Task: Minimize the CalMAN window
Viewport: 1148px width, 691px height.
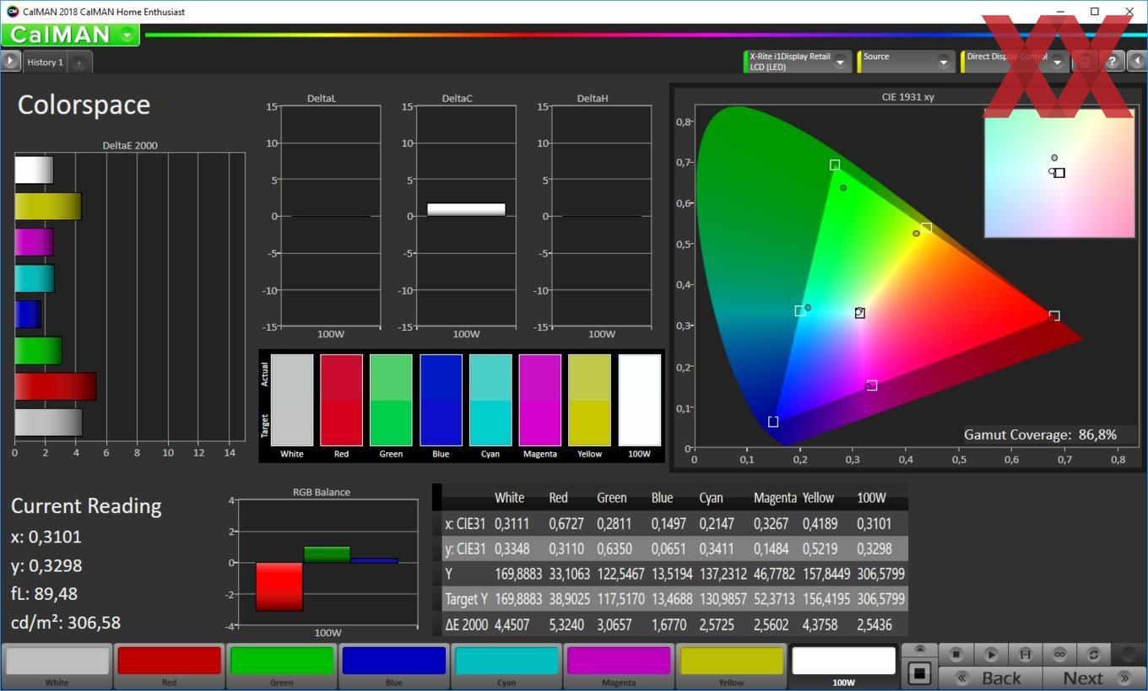Action: (x=1059, y=12)
